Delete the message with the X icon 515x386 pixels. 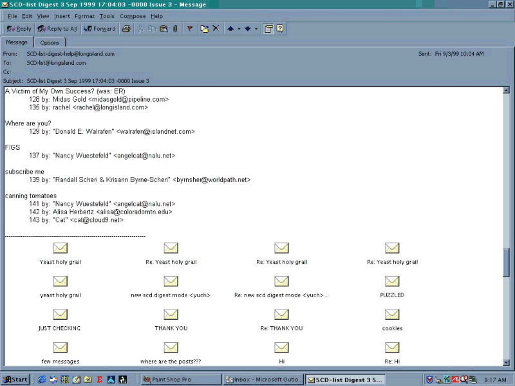tap(216, 28)
